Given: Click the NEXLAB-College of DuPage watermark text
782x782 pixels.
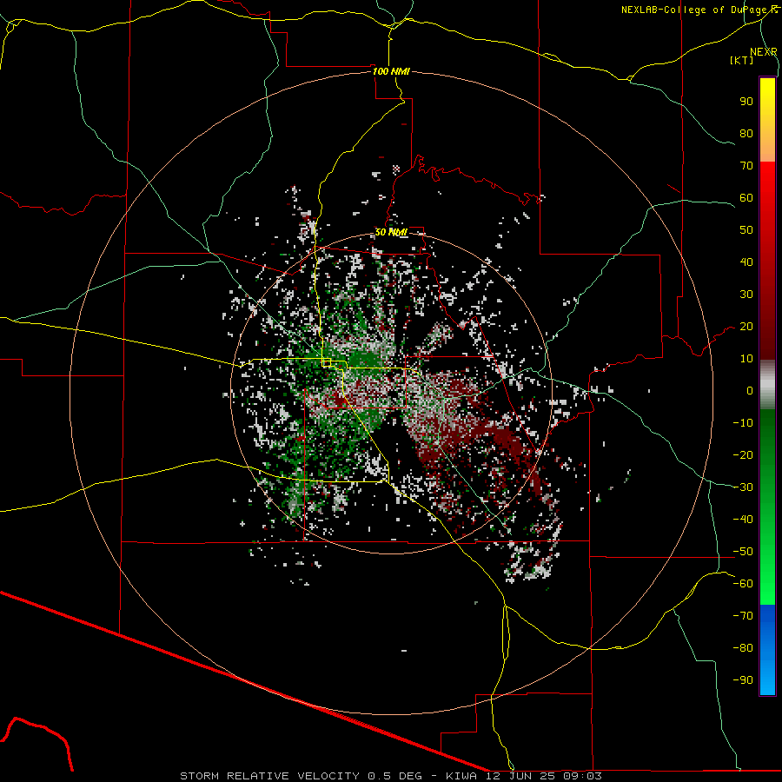Looking at the screenshot, I should 699,10.
